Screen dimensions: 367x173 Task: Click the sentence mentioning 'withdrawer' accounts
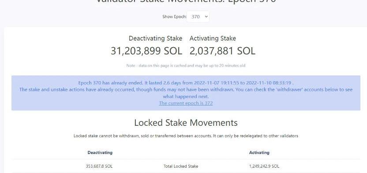186,93
